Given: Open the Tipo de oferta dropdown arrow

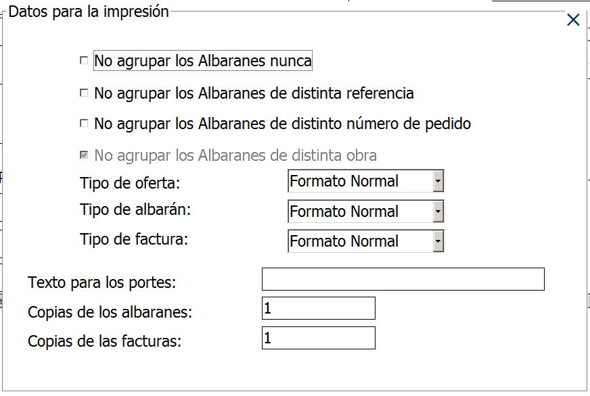Looking at the screenshot, I should [x=438, y=181].
